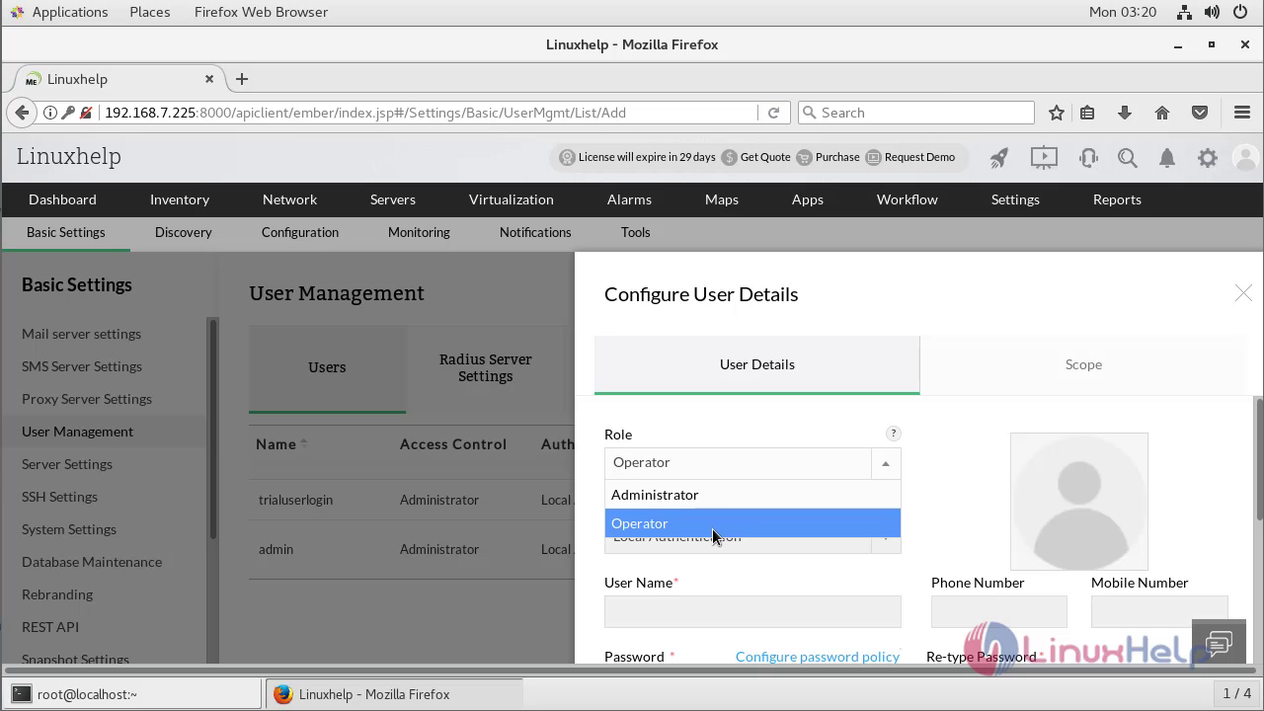Click the rocket quick-start icon
Viewport: 1264px width, 711px height.
pos(999,157)
